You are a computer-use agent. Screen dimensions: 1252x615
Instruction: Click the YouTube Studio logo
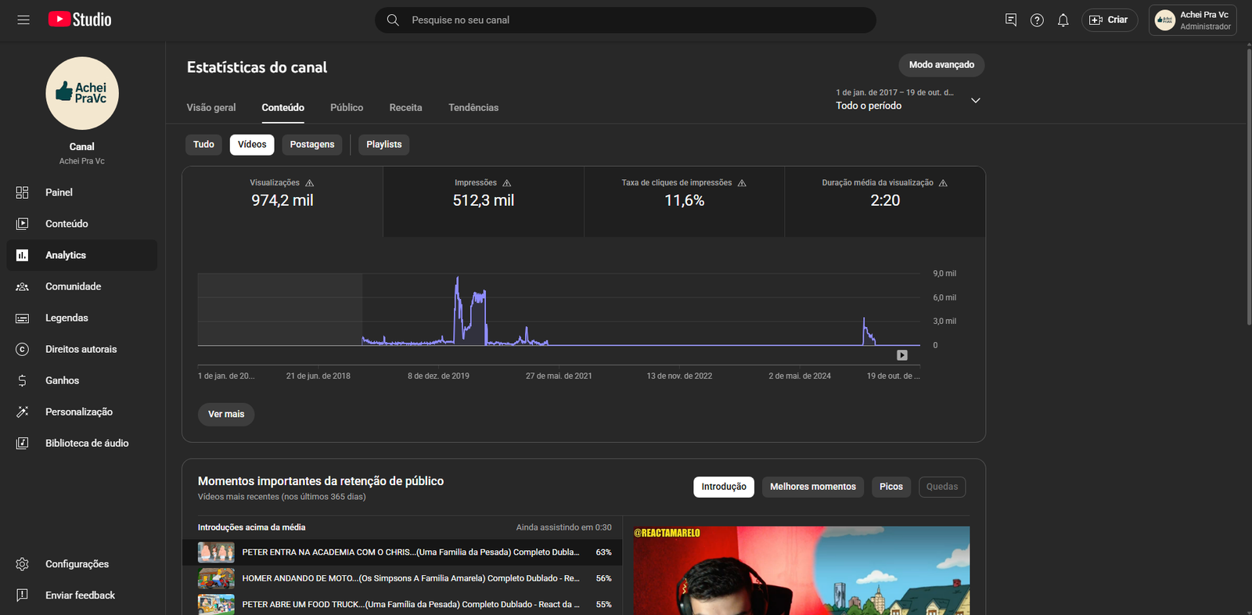pyautogui.click(x=80, y=20)
